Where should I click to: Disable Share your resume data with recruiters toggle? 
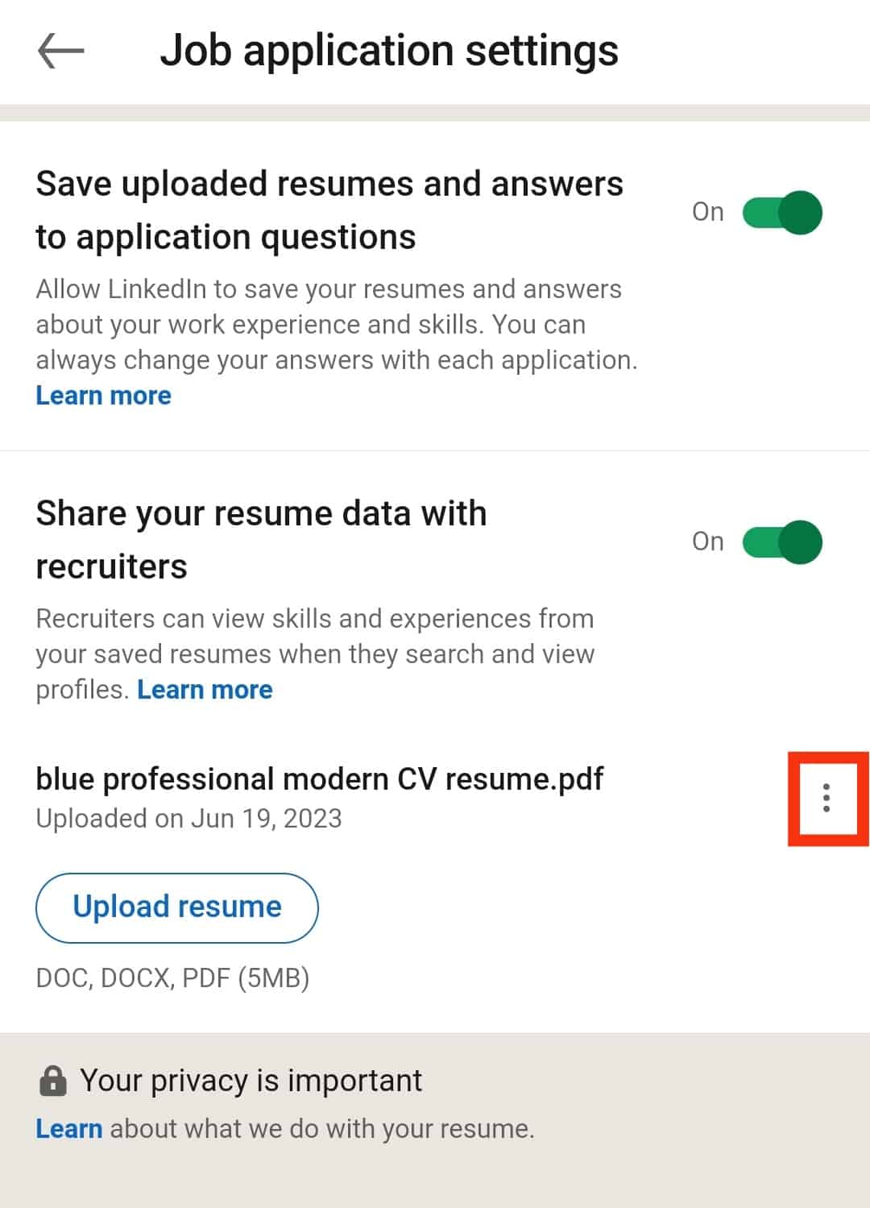point(781,542)
